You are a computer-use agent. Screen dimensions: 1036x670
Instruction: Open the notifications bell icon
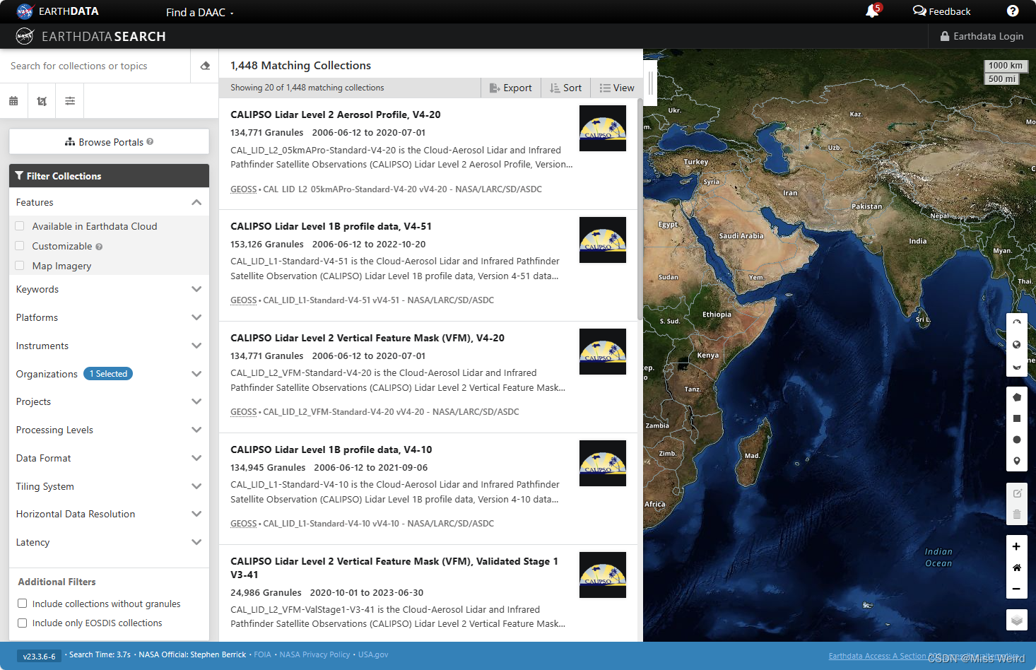pos(872,11)
